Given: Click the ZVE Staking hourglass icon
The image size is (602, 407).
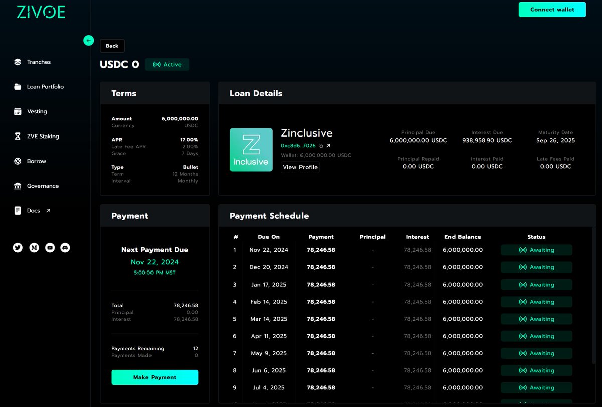Looking at the screenshot, I should click(x=18, y=137).
